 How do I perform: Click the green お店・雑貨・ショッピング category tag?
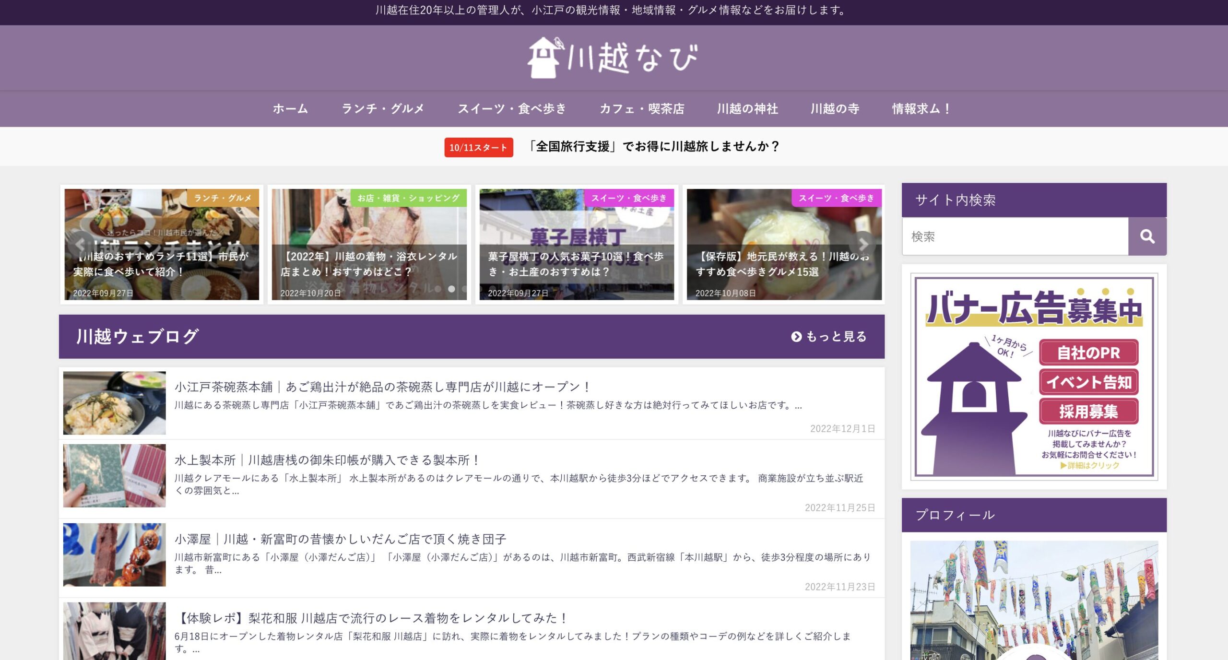click(408, 198)
